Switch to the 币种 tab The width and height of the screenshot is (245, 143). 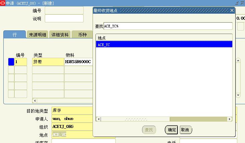pos(82,35)
